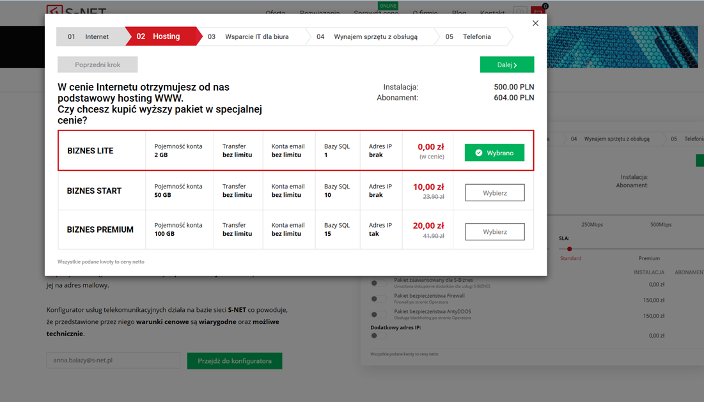The image size is (704, 402).
Task: Click the 0,00 zł price
Action: (431, 147)
